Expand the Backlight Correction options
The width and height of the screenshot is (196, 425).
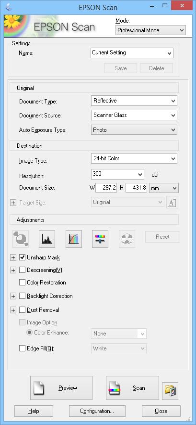pos(13,296)
